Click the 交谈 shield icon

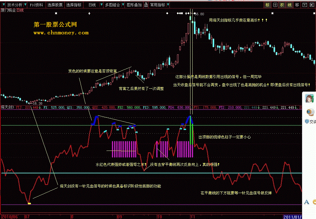click(x=307, y=122)
